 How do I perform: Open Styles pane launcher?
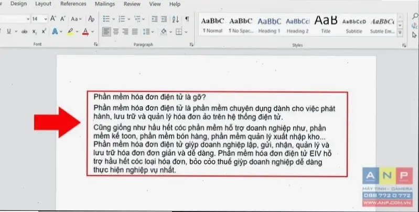(404, 46)
